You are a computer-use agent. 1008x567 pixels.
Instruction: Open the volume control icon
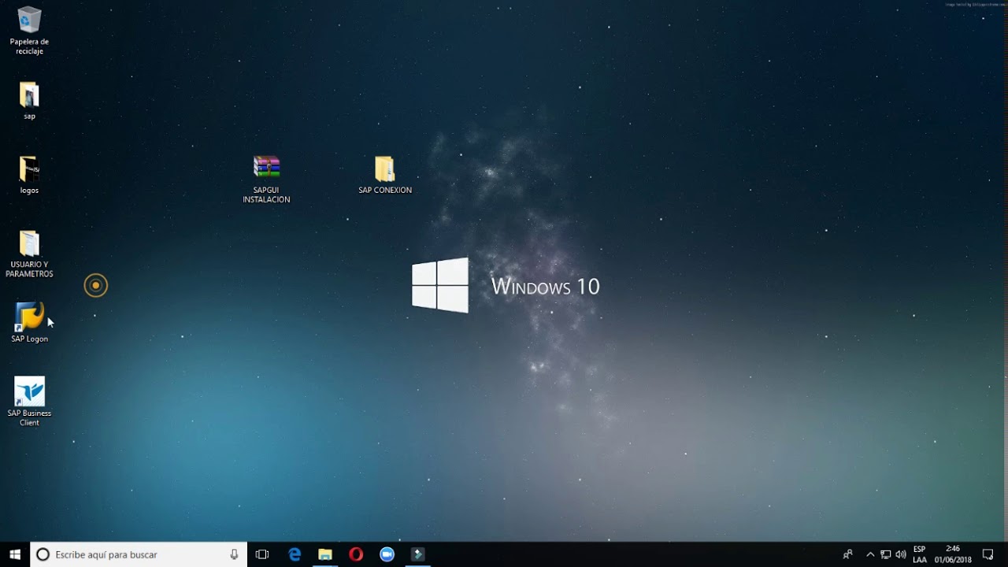tap(901, 554)
